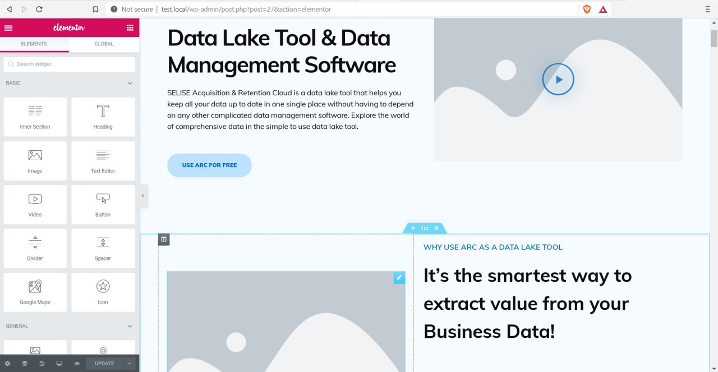Open the revision History icon
Screen dimensions: 718x372
pos(42,364)
